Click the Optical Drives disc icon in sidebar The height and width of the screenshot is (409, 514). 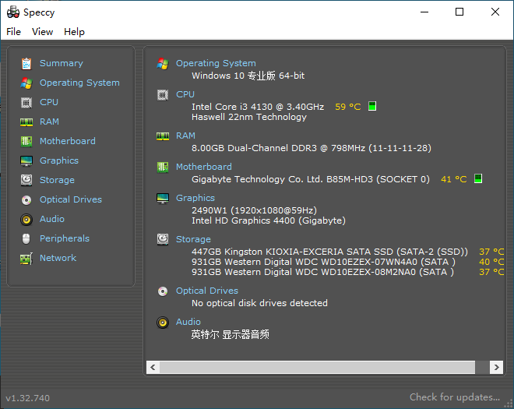coord(26,199)
